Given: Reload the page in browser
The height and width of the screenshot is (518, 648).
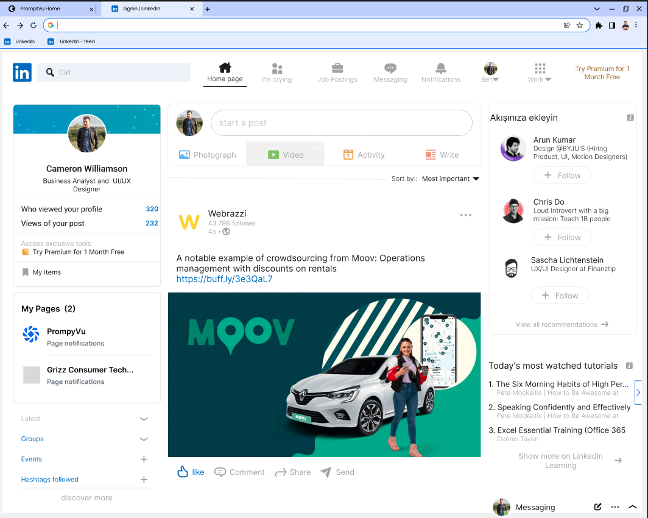Looking at the screenshot, I should pyautogui.click(x=33, y=26).
